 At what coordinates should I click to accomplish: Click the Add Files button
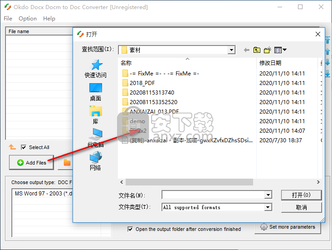[32, 163]
